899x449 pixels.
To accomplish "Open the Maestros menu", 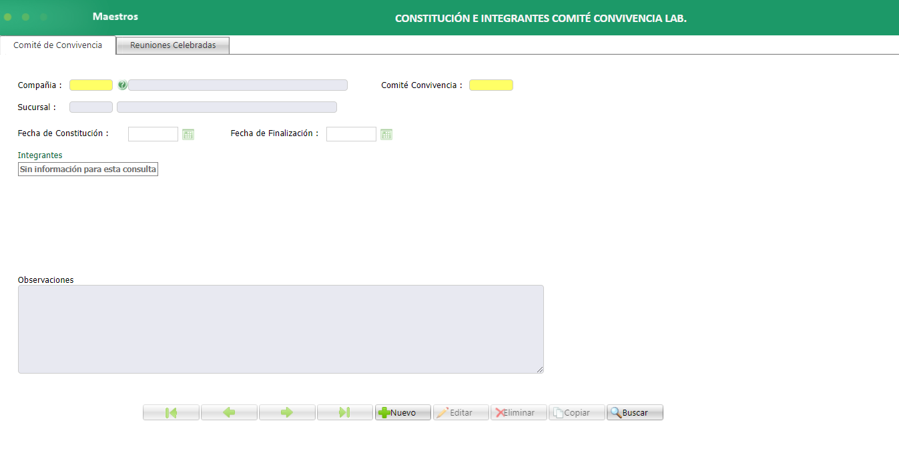I will pyautogui.click(x=115, y=16).
